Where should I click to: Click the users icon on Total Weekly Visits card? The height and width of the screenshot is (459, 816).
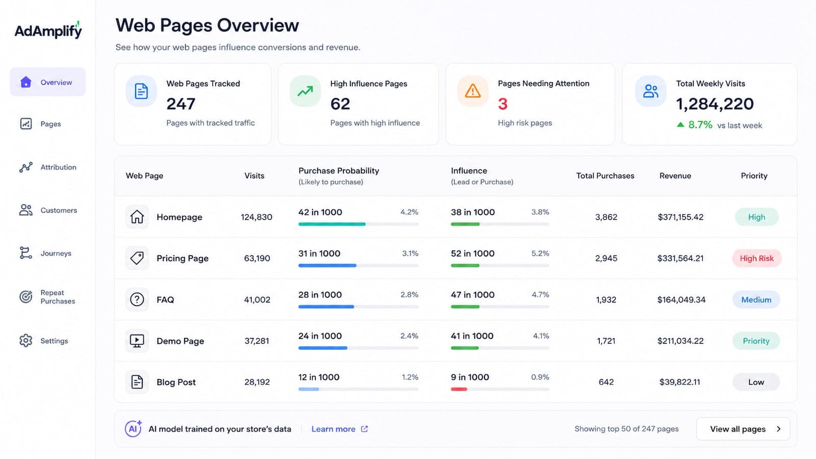coord(651,91)
